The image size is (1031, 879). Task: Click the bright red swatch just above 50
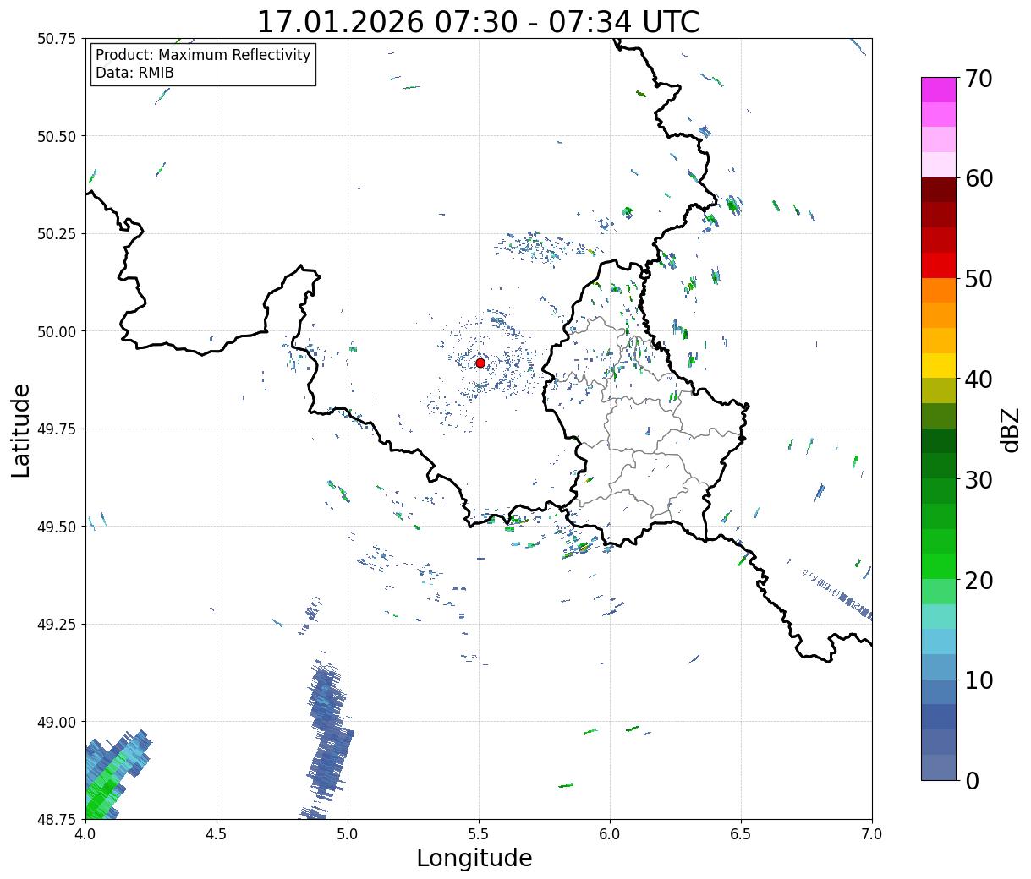coord(939,265)
